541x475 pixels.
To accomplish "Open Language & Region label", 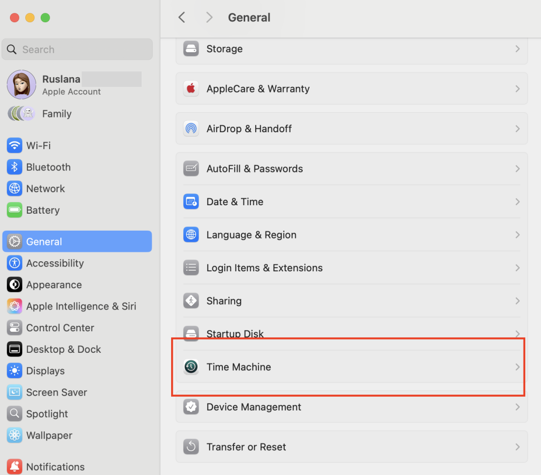I will (251, 235).
